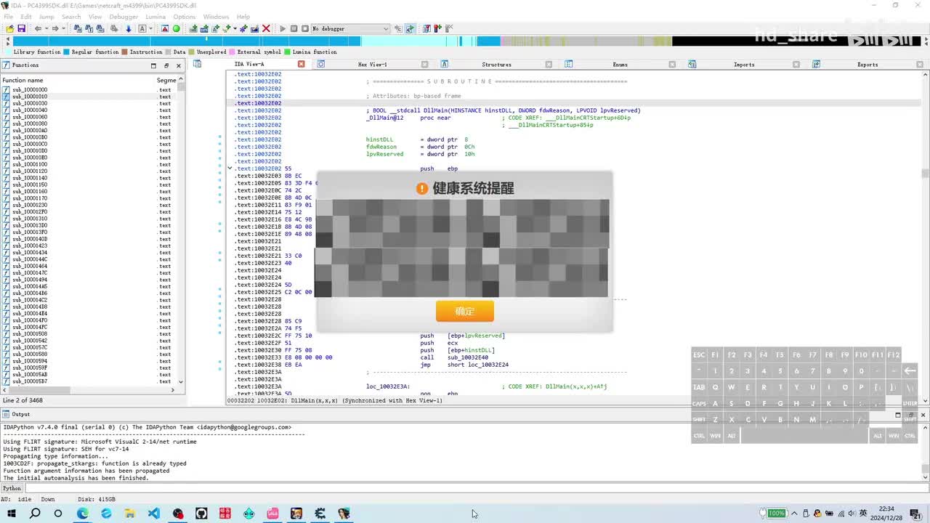Close the Structures tab
Viewport: 930px width, 523px height.
(549, 65)
